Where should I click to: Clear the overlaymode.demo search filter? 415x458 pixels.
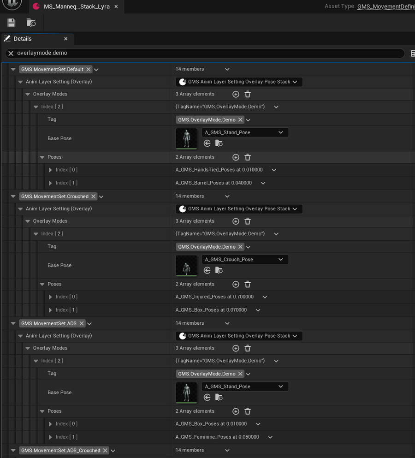coord(11,53)
